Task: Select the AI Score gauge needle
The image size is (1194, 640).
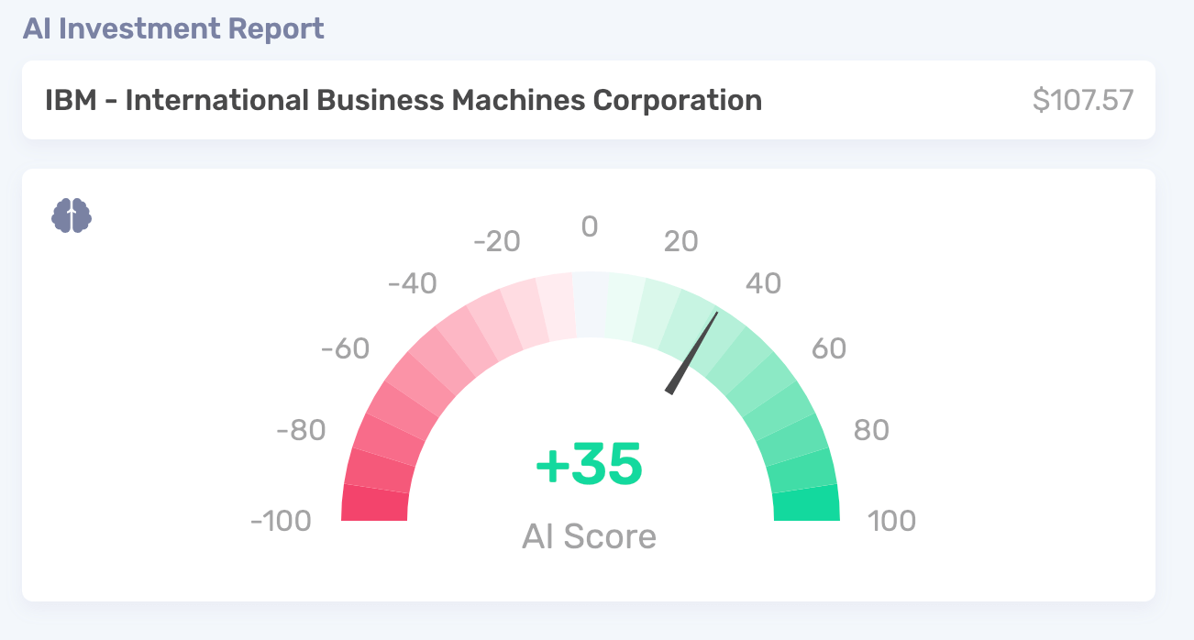Action: tap(692, 353)
